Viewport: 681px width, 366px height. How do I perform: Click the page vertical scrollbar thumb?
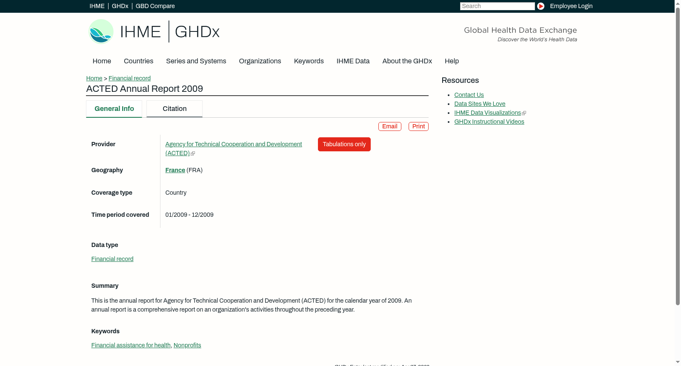(678, 156)
